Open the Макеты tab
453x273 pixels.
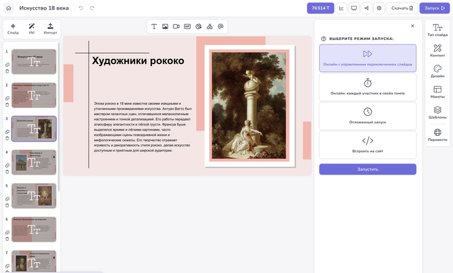pyautogui.click(x=437, y=92)
